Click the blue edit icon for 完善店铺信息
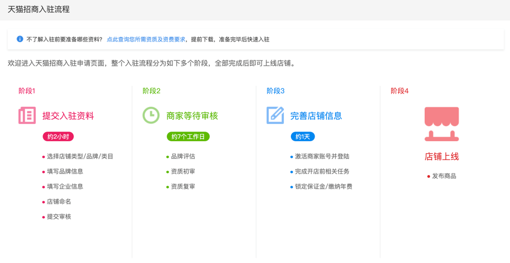Screen dimensions: 510x263 tap(275, 115)
